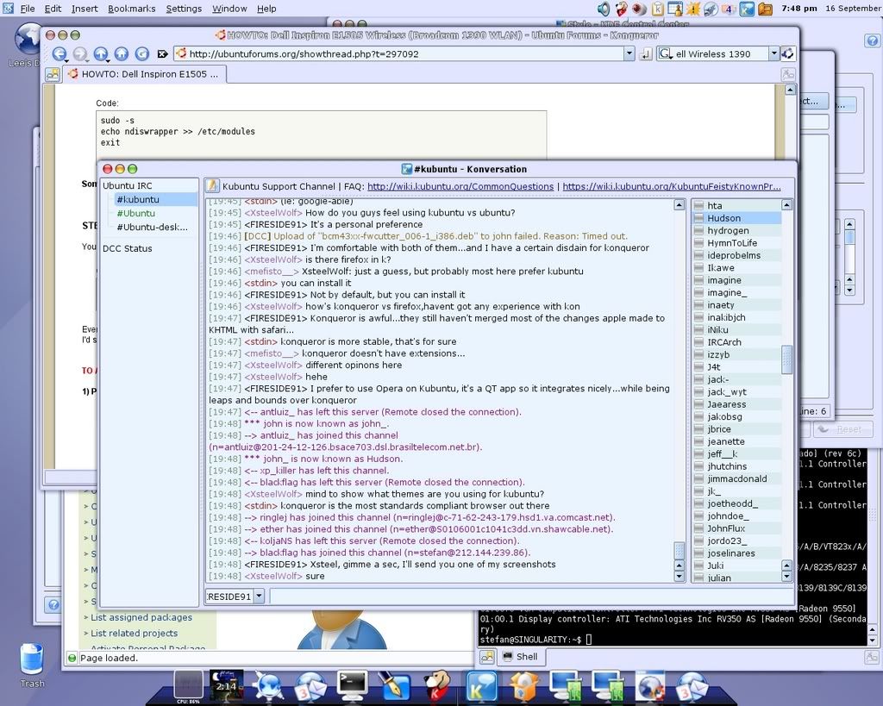The image size is (883, 706).
Task: Close the current Konqueror tab
Action: [x=788, y=74]
